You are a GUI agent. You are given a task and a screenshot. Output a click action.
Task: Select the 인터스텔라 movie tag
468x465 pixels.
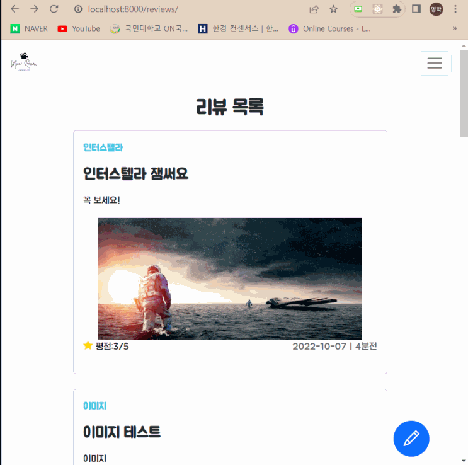tap(103, 147)
